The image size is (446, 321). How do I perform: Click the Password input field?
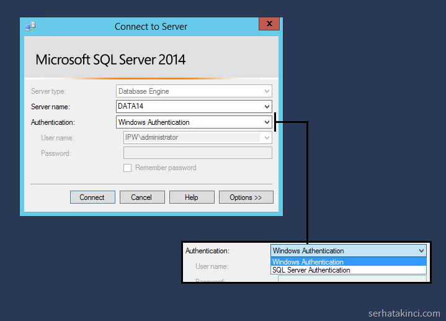(x=198, y=153)
